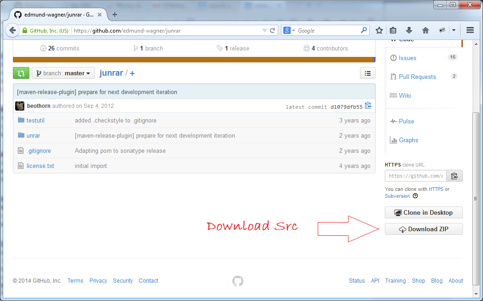Open the .gitignore file

39,150
